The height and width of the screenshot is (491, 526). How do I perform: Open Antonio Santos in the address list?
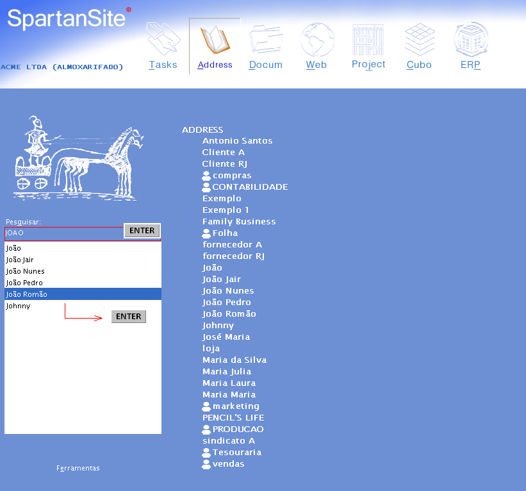coord(237,141)
